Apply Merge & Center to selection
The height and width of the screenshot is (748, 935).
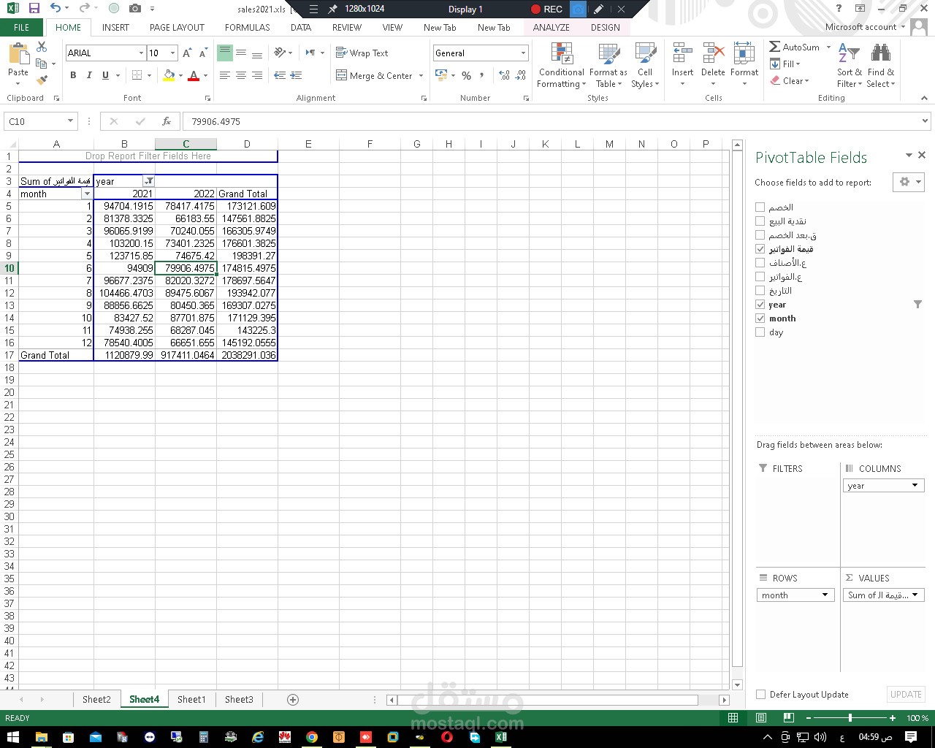(x=375, y=75)
